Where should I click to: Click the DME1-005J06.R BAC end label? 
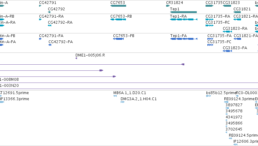[x=90, y=55]
